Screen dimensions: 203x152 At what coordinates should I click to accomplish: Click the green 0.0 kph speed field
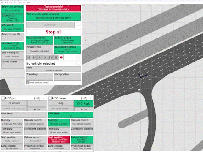click(84, 103)
